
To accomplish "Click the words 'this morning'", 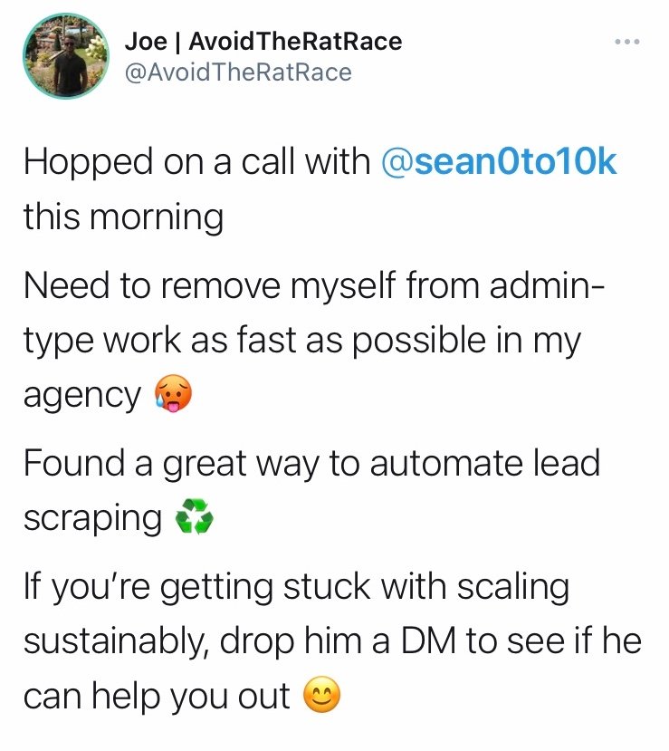I will (x=123, y=217).
